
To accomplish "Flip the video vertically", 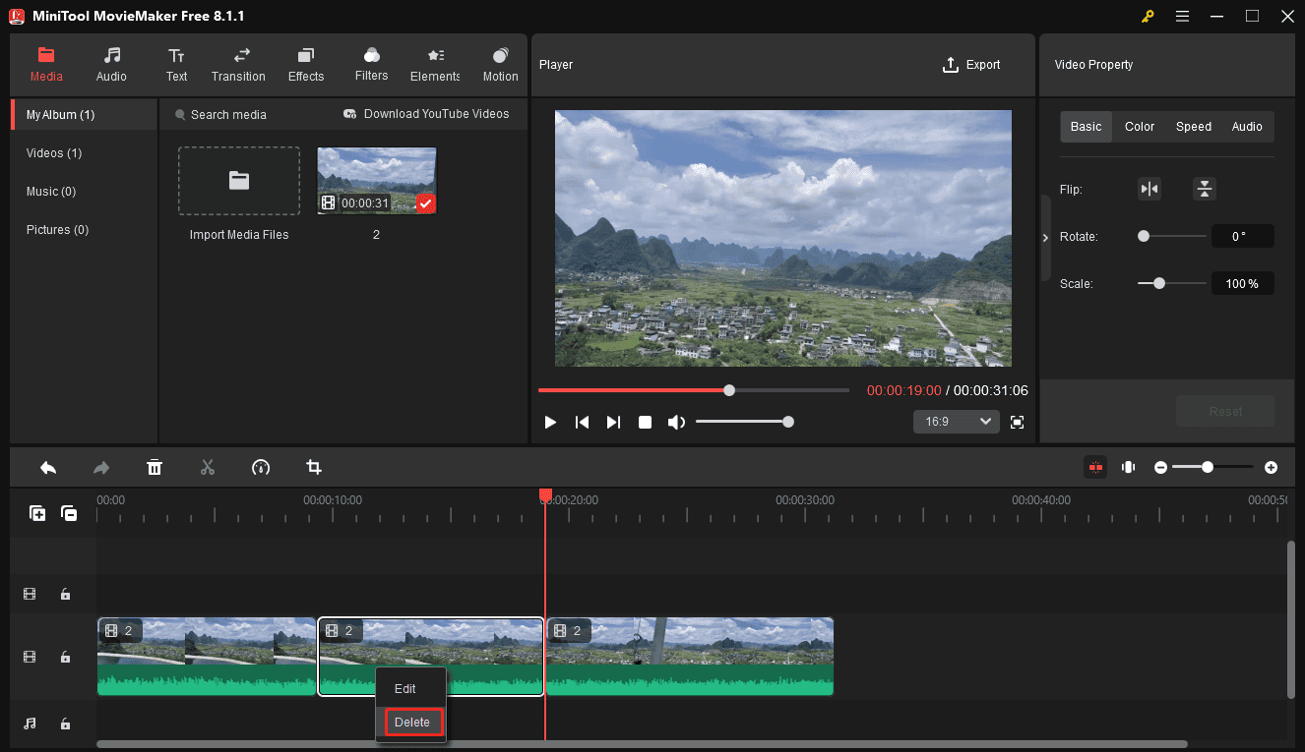I will point(1204,189).
